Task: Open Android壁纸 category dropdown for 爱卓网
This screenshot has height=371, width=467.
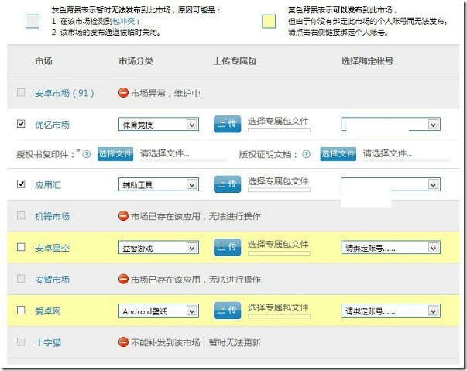Action: (159, 311)
